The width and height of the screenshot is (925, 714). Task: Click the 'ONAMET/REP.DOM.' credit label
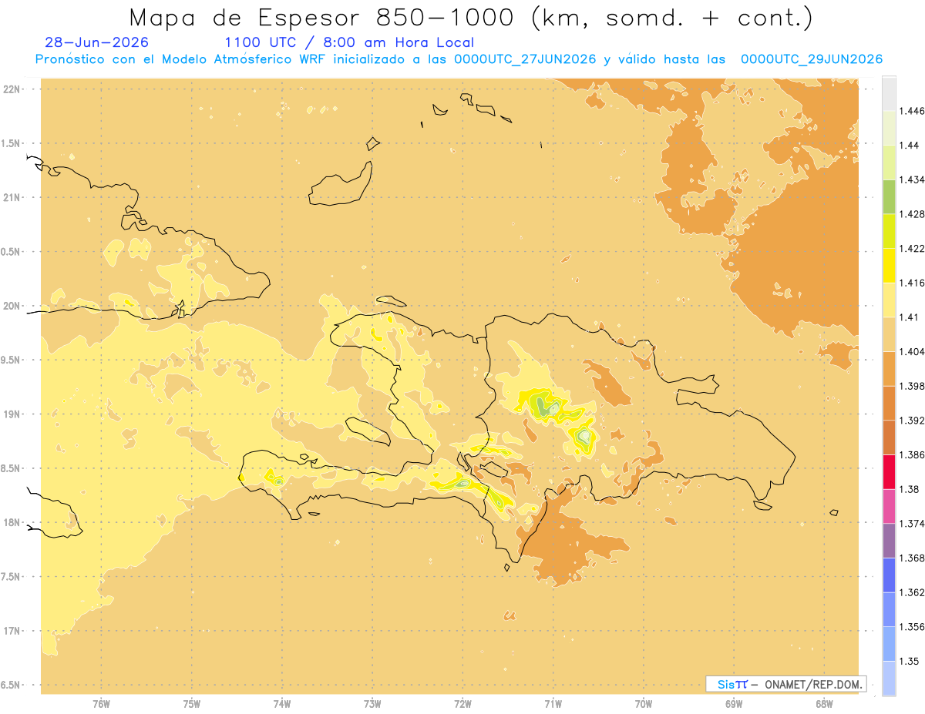[814, 684]
